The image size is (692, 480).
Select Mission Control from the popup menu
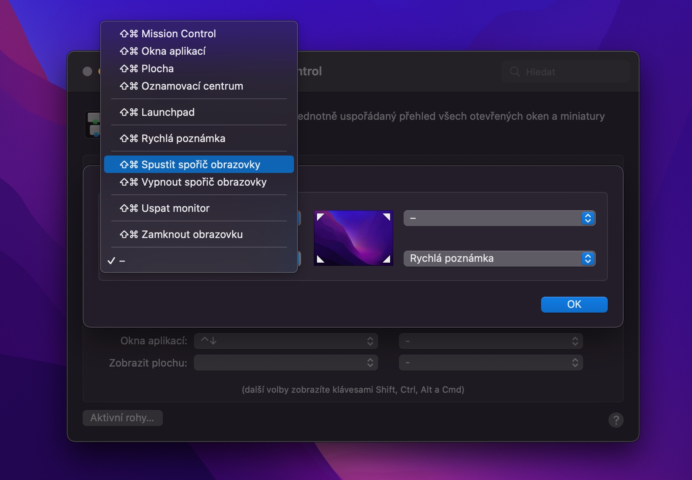coord(199,34)
